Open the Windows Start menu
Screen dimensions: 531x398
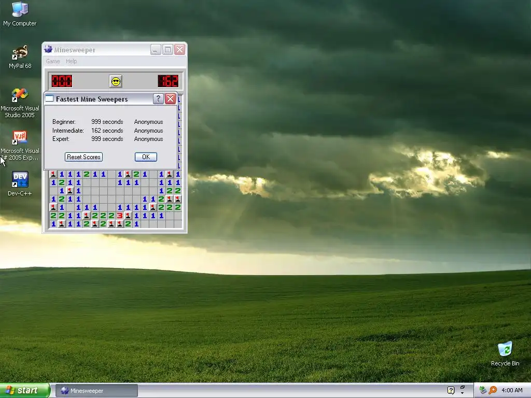[x=25, y=390]
